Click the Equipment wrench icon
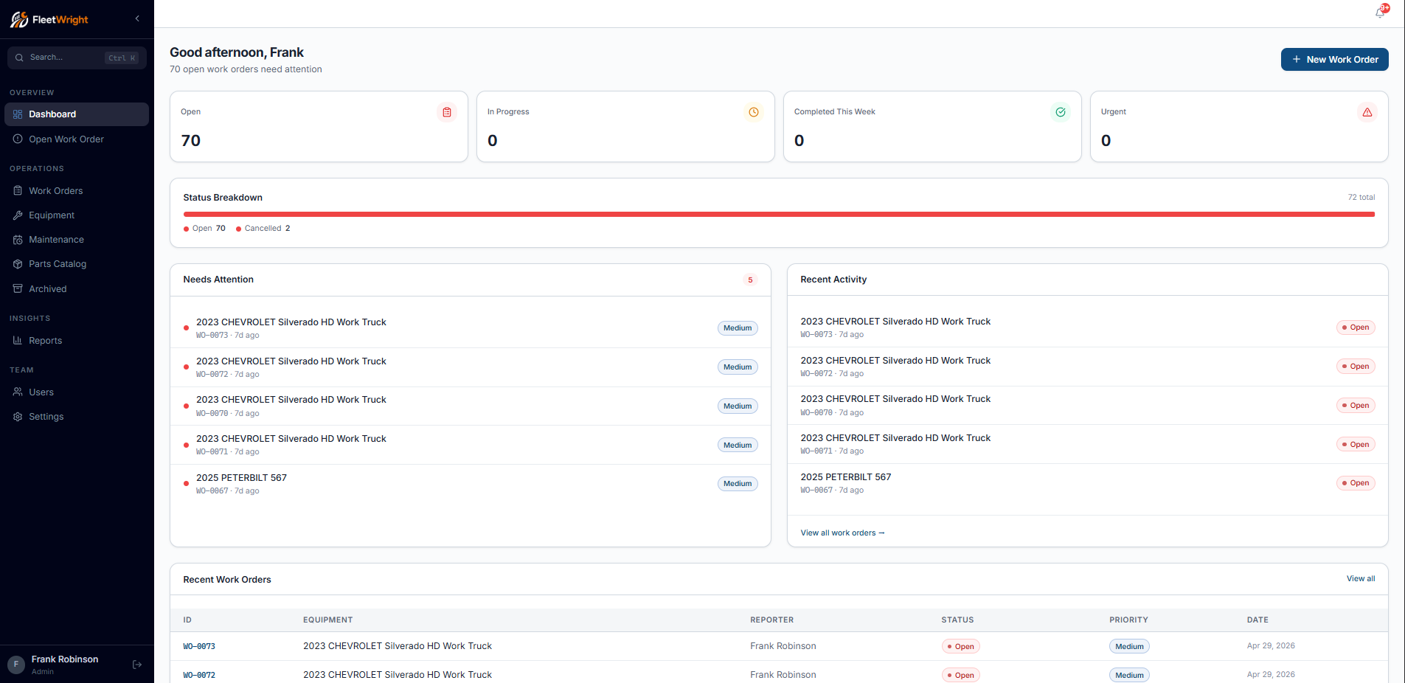 click(x=18, y=215)
